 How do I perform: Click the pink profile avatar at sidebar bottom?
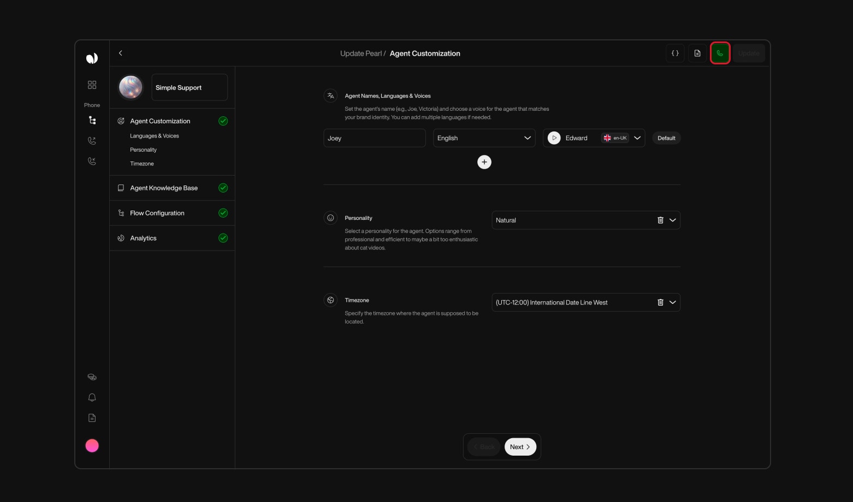92,445
